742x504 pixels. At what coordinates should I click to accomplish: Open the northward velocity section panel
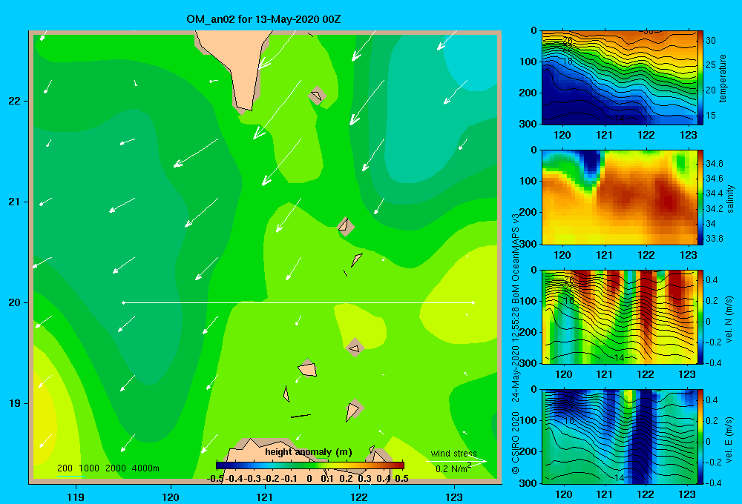[620, 316]
